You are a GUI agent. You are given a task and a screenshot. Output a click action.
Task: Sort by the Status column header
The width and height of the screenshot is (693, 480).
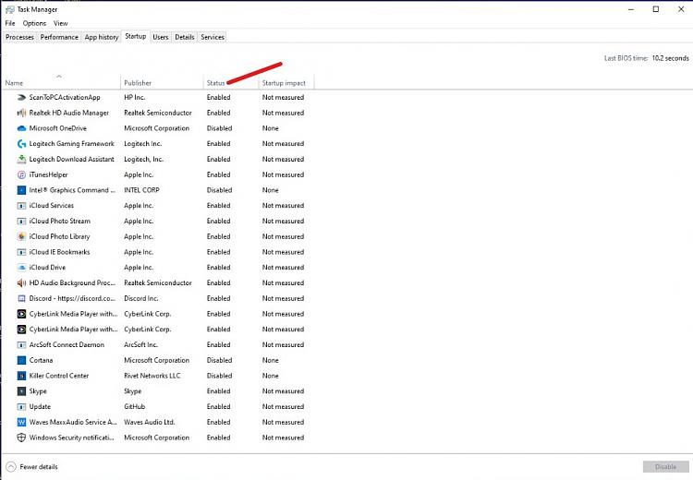click(x=215, y=83)
